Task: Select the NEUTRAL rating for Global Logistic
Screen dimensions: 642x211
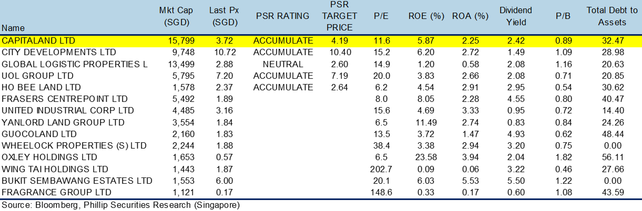Action: (282, 64)
